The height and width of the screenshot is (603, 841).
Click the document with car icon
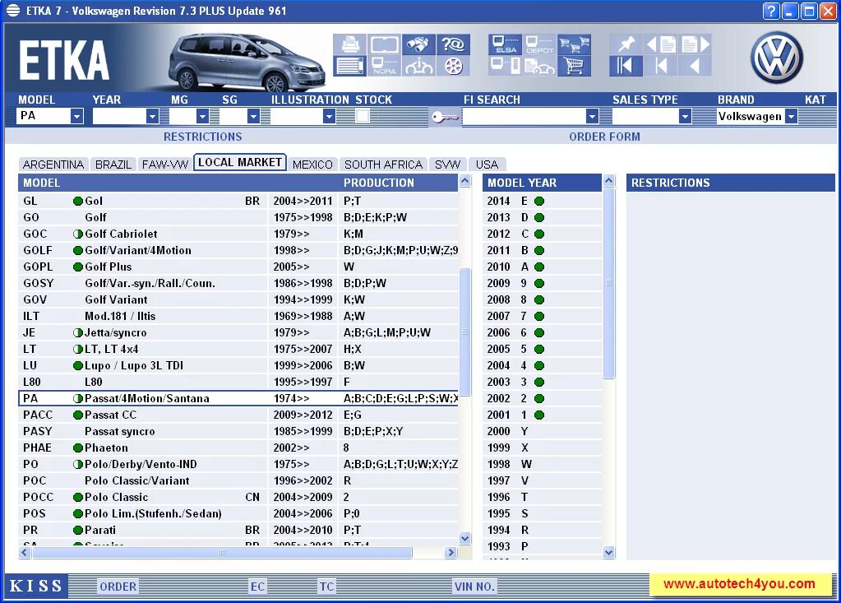click(x=539, y=66)
